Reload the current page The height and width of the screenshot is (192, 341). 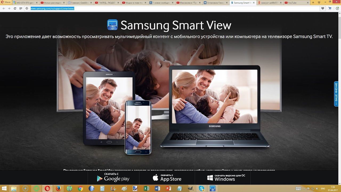tap(15, 8)
